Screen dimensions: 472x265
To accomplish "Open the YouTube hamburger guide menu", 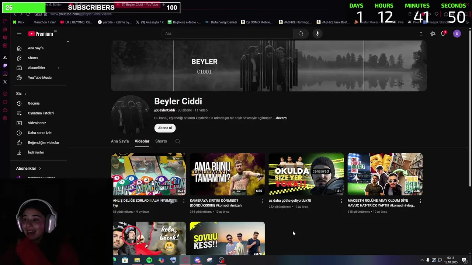I will click(19, 33).
